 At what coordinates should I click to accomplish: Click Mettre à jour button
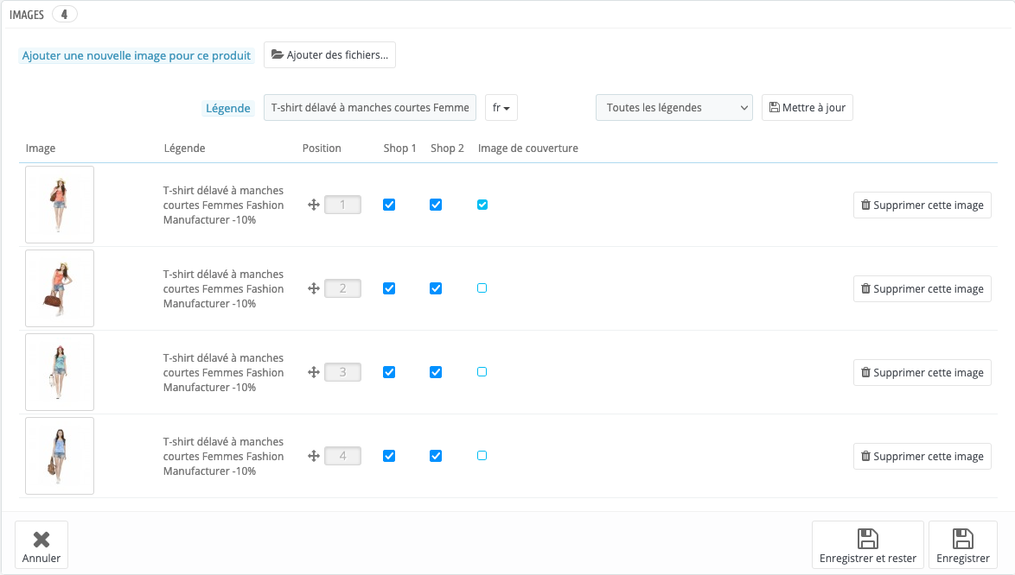click(x=807, y=108)
